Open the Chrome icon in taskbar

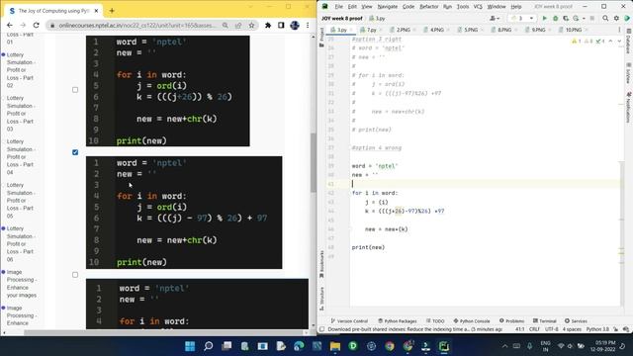tap(390, 346)
